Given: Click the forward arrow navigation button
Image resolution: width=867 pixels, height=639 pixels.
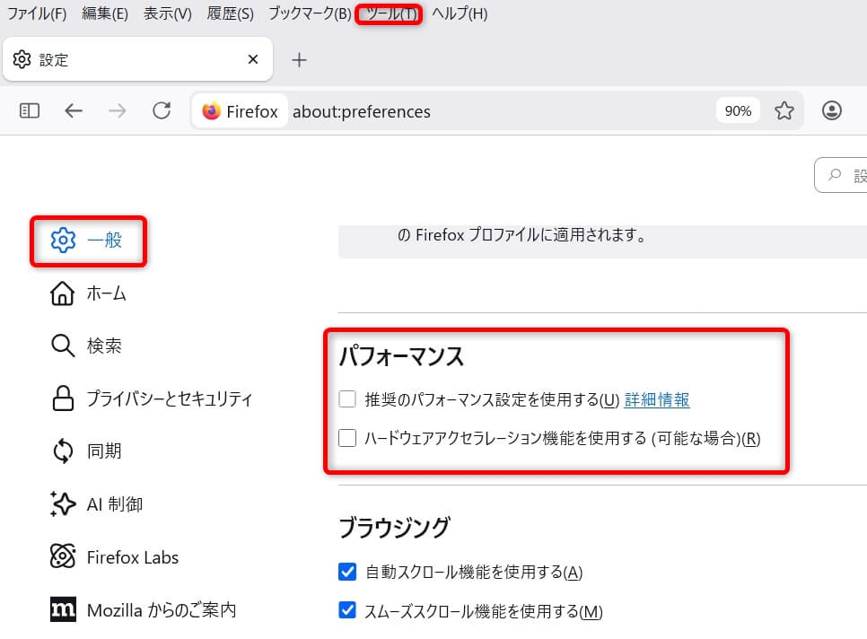Looking at the screenshot, I should click(x=118, y=110).
